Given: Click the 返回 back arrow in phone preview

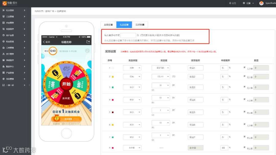Looking at the screenshot, I should point(44,42).
